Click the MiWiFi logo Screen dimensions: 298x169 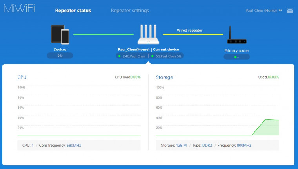point(19,9)
